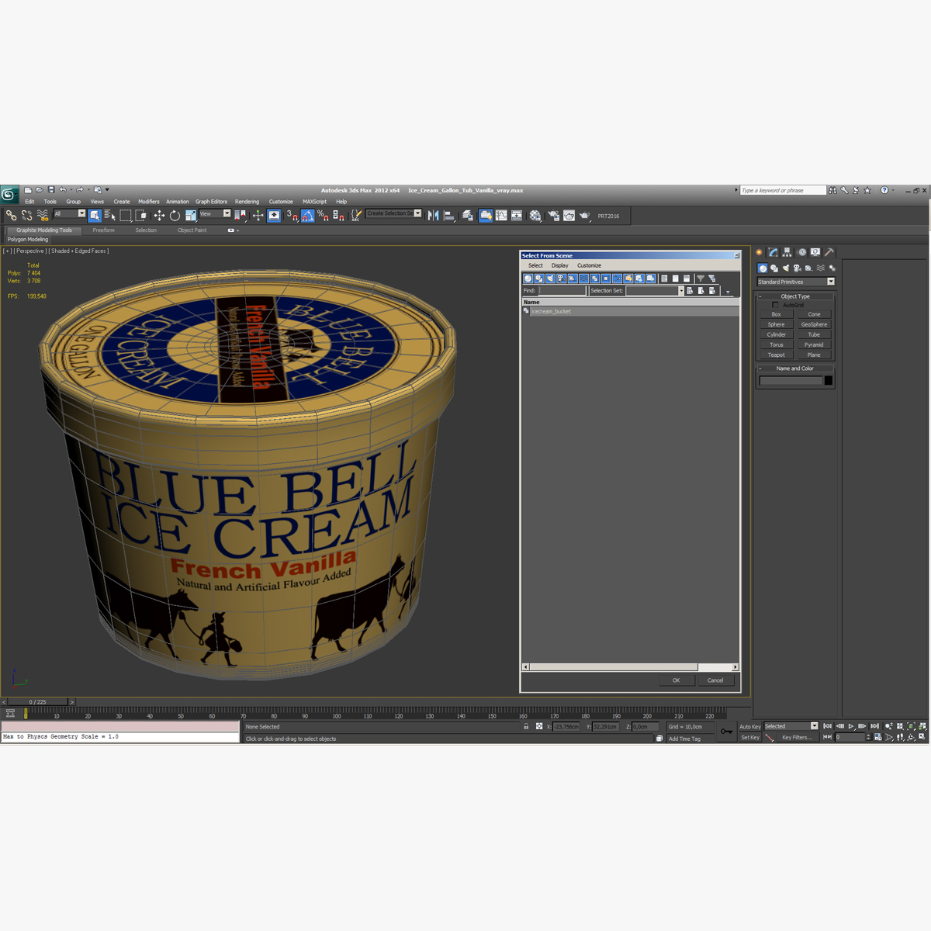Select Shapes category in Create panel
This screenshot has height=931, width=931.
click(x=774, y=268)
